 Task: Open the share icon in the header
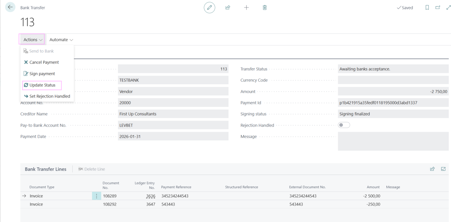[227, 8]
